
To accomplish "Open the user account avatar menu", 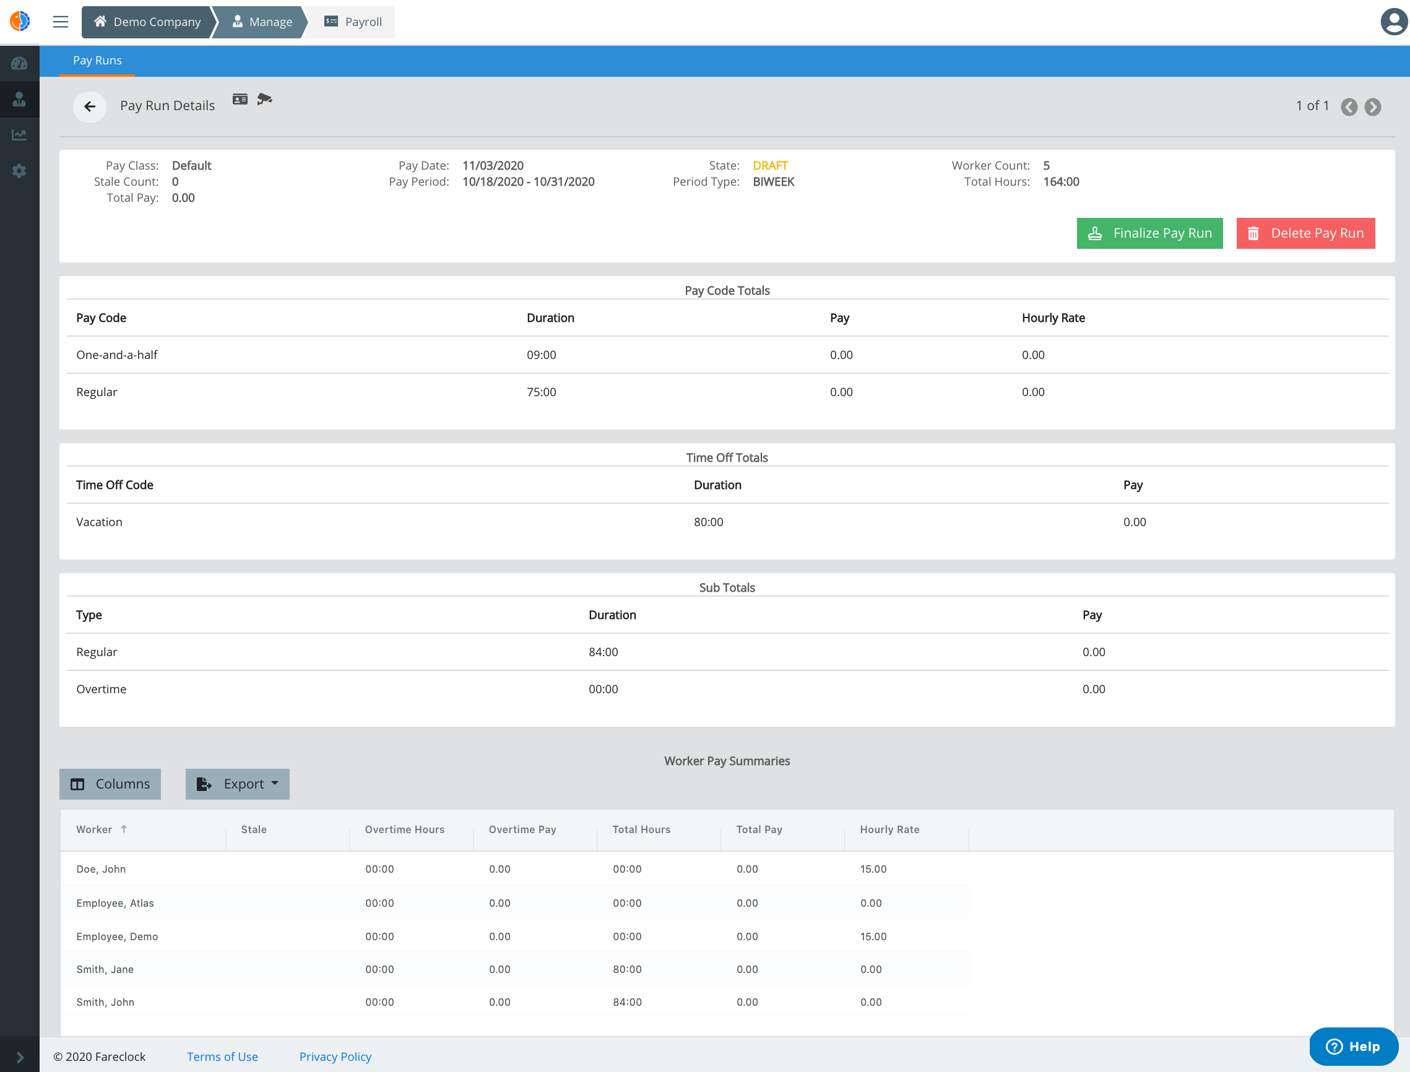I will (1393, 22).
